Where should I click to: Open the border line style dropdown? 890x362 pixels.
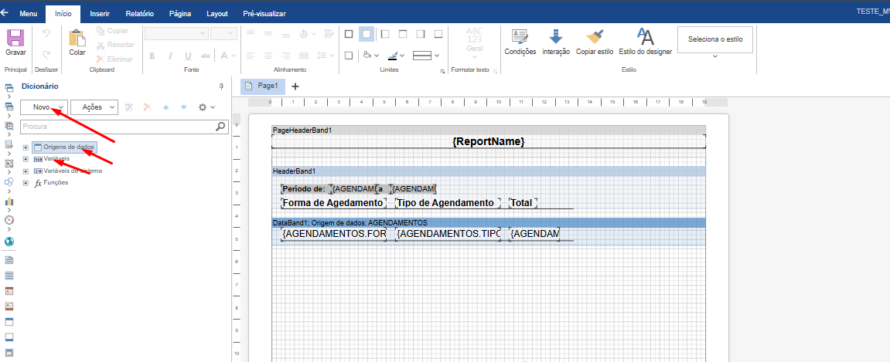(x=426, y=56)
